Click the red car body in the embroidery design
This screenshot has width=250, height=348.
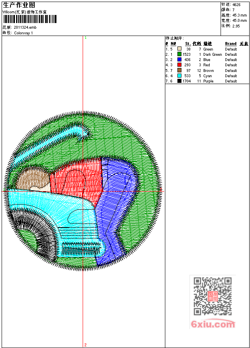click(x=77, y=178)
